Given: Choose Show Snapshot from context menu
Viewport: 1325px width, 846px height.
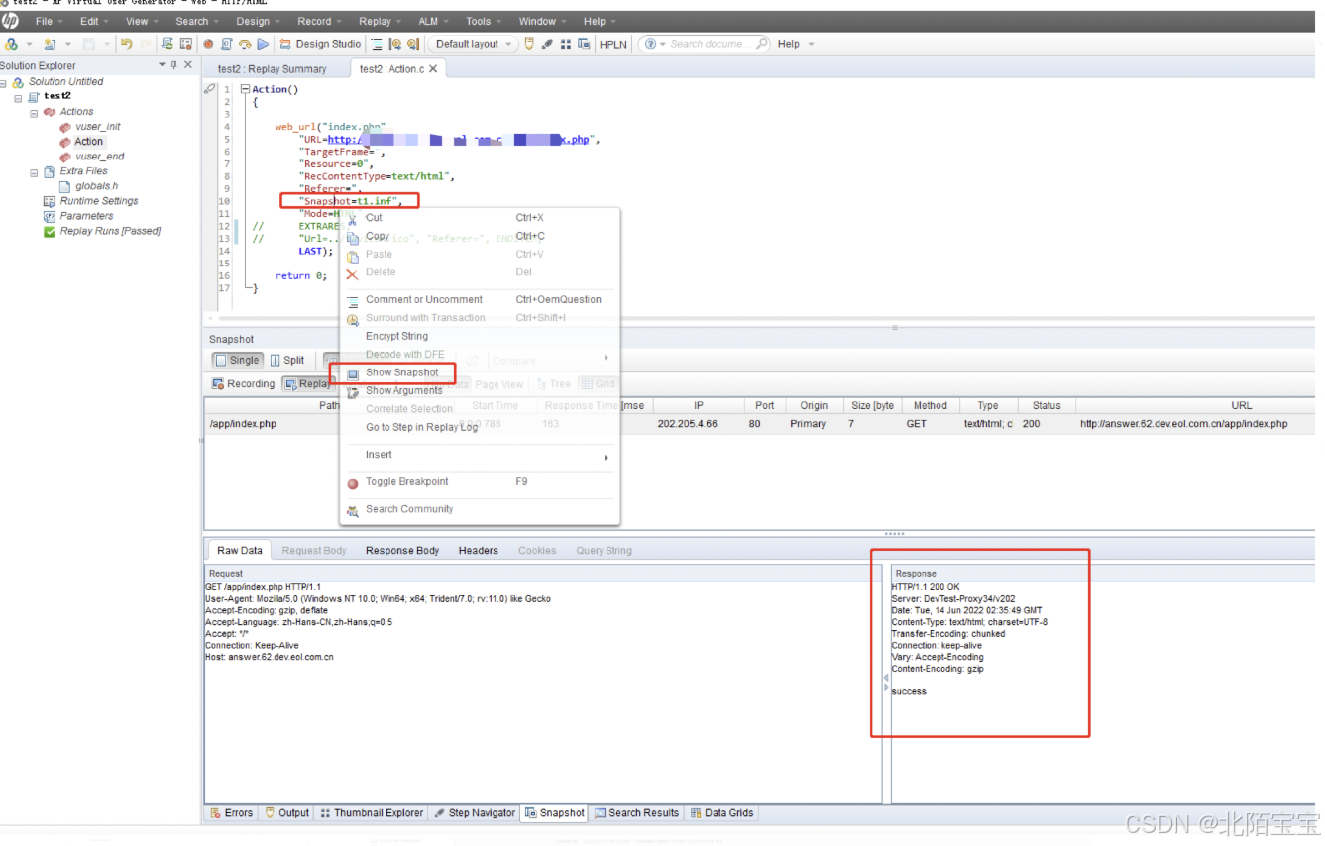Looking at the screenshot, I should (x=401, y=373).
